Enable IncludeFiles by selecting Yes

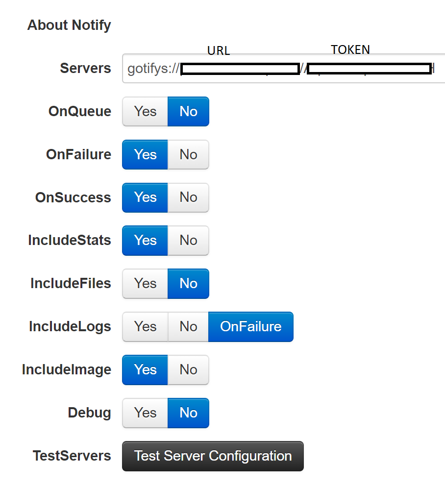click(145, 283)
